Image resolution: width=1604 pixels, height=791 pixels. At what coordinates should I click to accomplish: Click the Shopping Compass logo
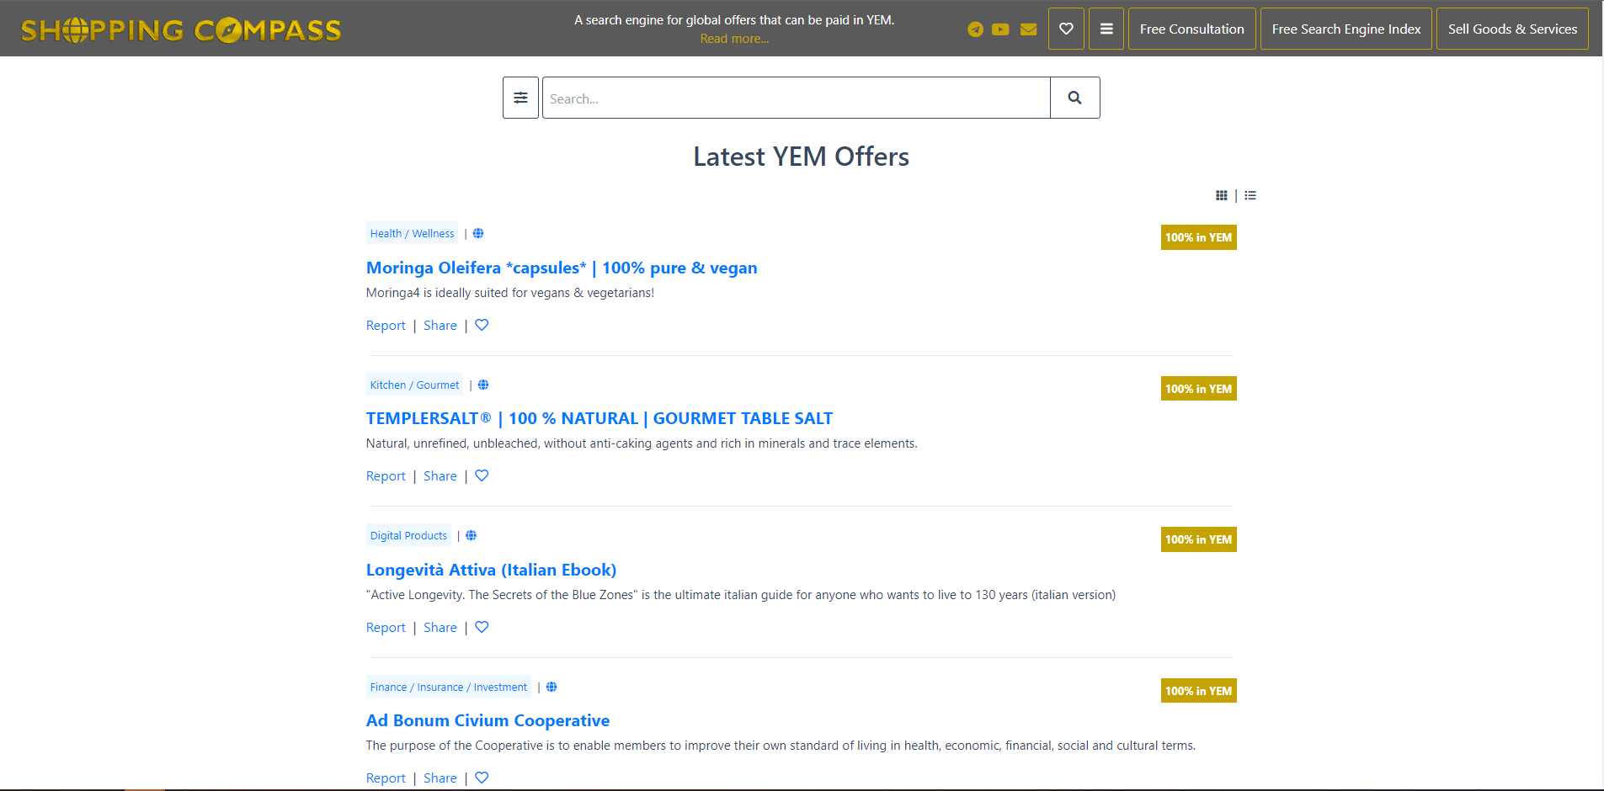181,30
